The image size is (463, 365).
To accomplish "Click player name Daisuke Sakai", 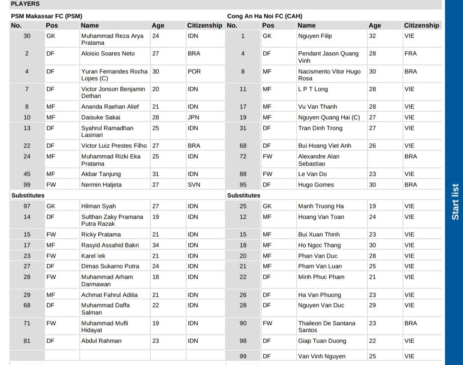I will pyautogui.click(x=101, y=118).
